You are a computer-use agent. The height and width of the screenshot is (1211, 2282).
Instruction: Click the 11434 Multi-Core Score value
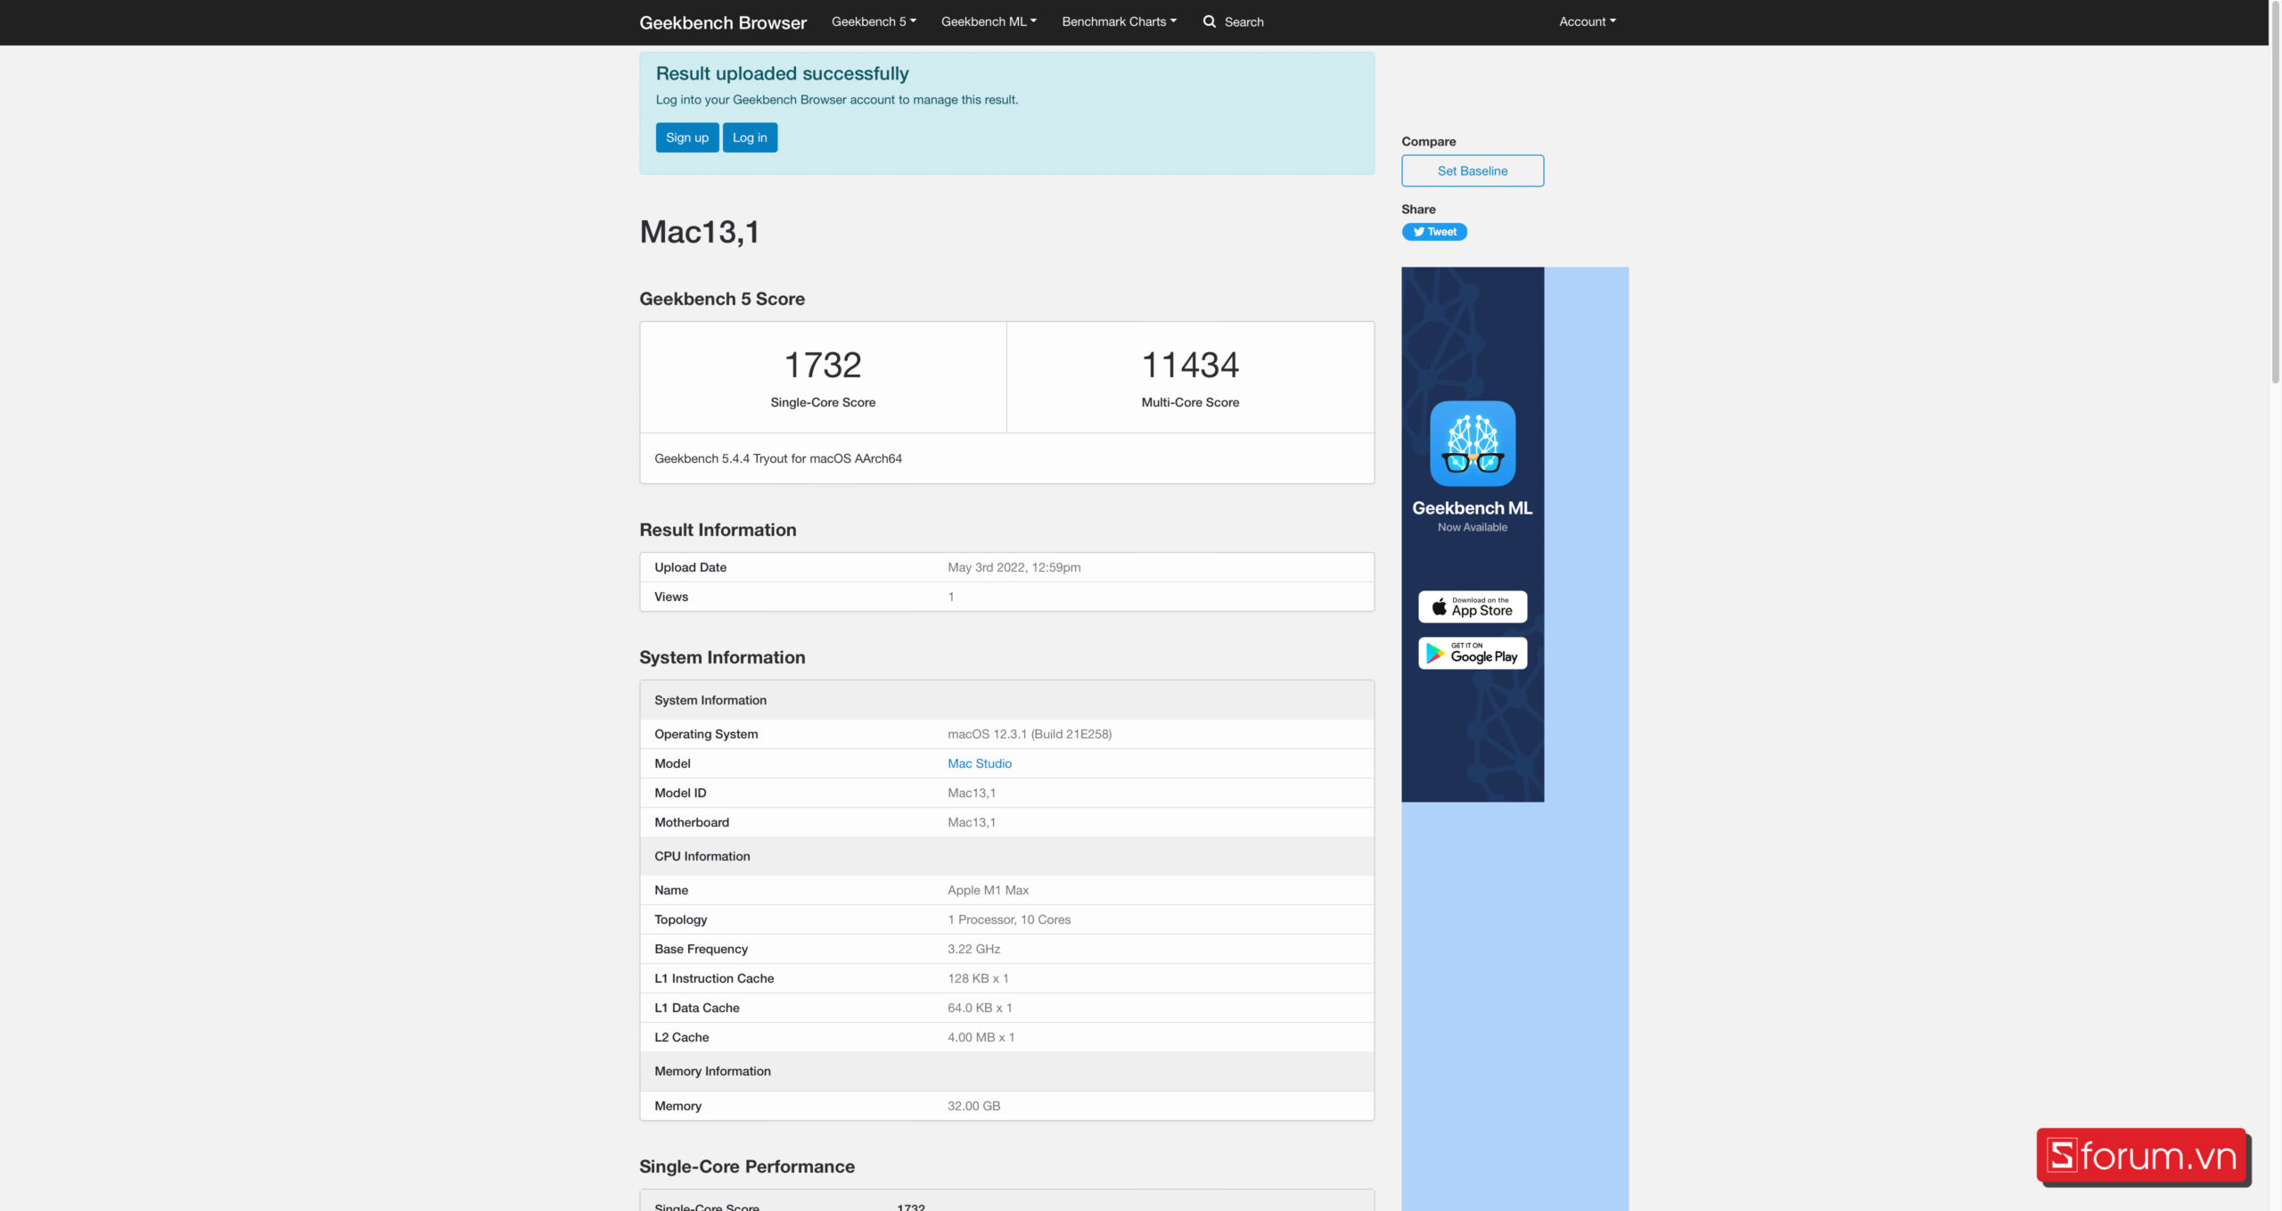[x=1189, y=365]
